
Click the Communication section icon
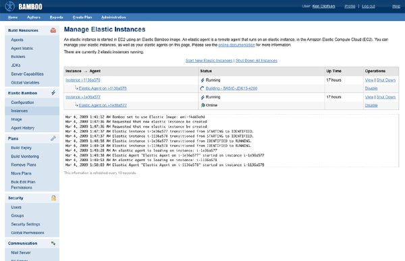click(x=53, y=243)
